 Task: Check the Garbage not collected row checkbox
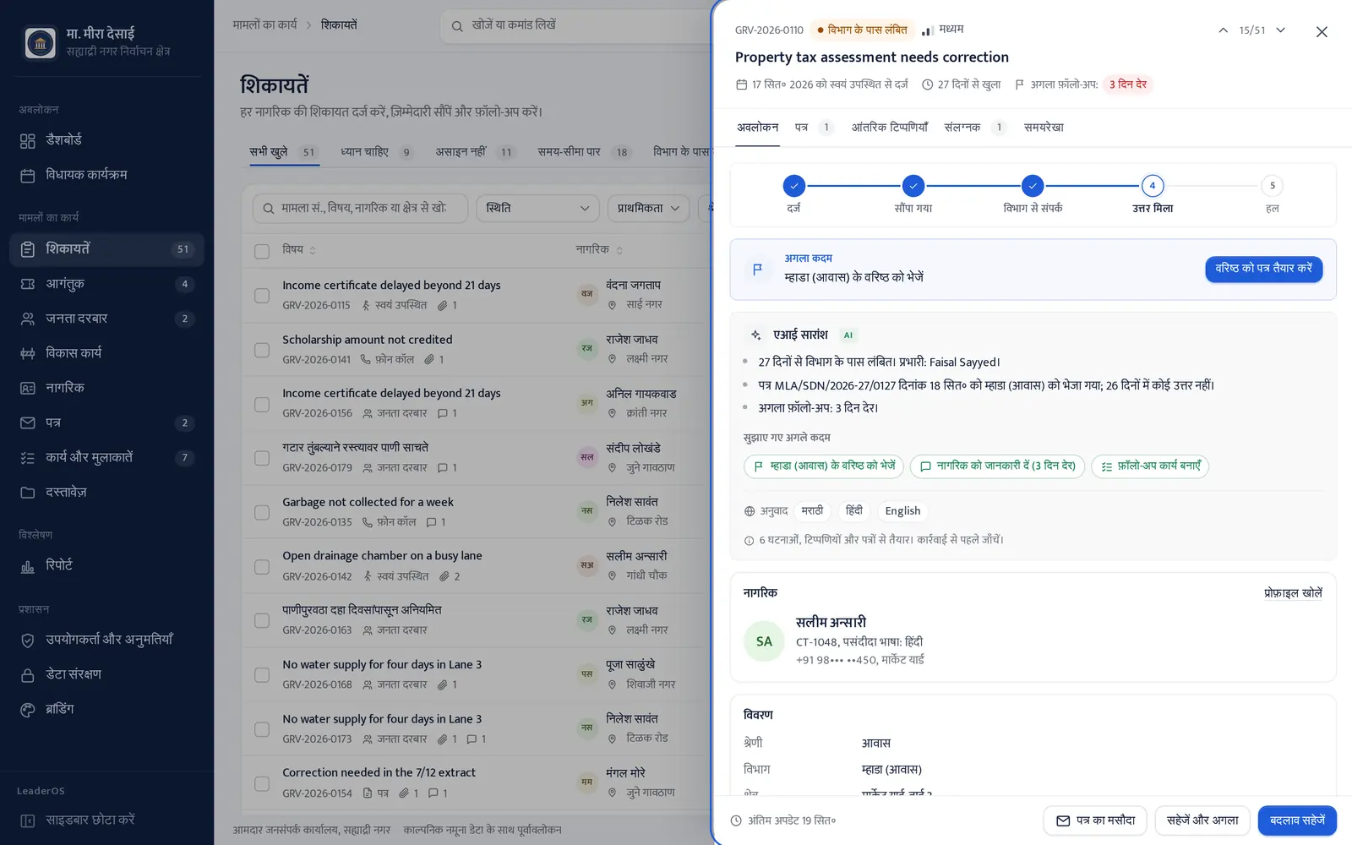click(x=262, y=512)
